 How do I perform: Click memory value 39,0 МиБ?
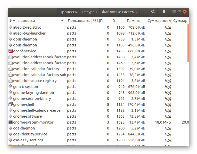pyautogui.click(x=137, y=69)
